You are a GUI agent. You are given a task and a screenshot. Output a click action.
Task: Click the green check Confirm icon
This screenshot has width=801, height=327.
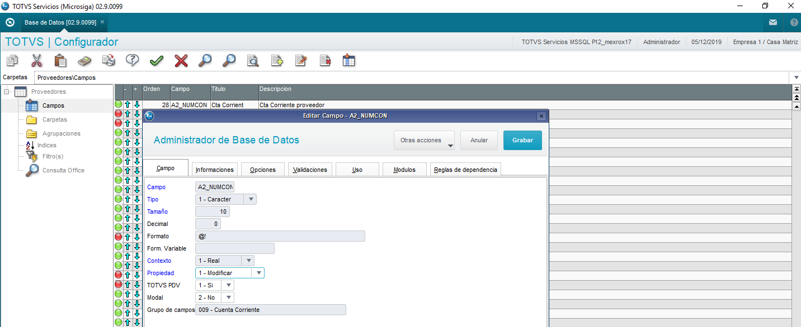(157, 60)
